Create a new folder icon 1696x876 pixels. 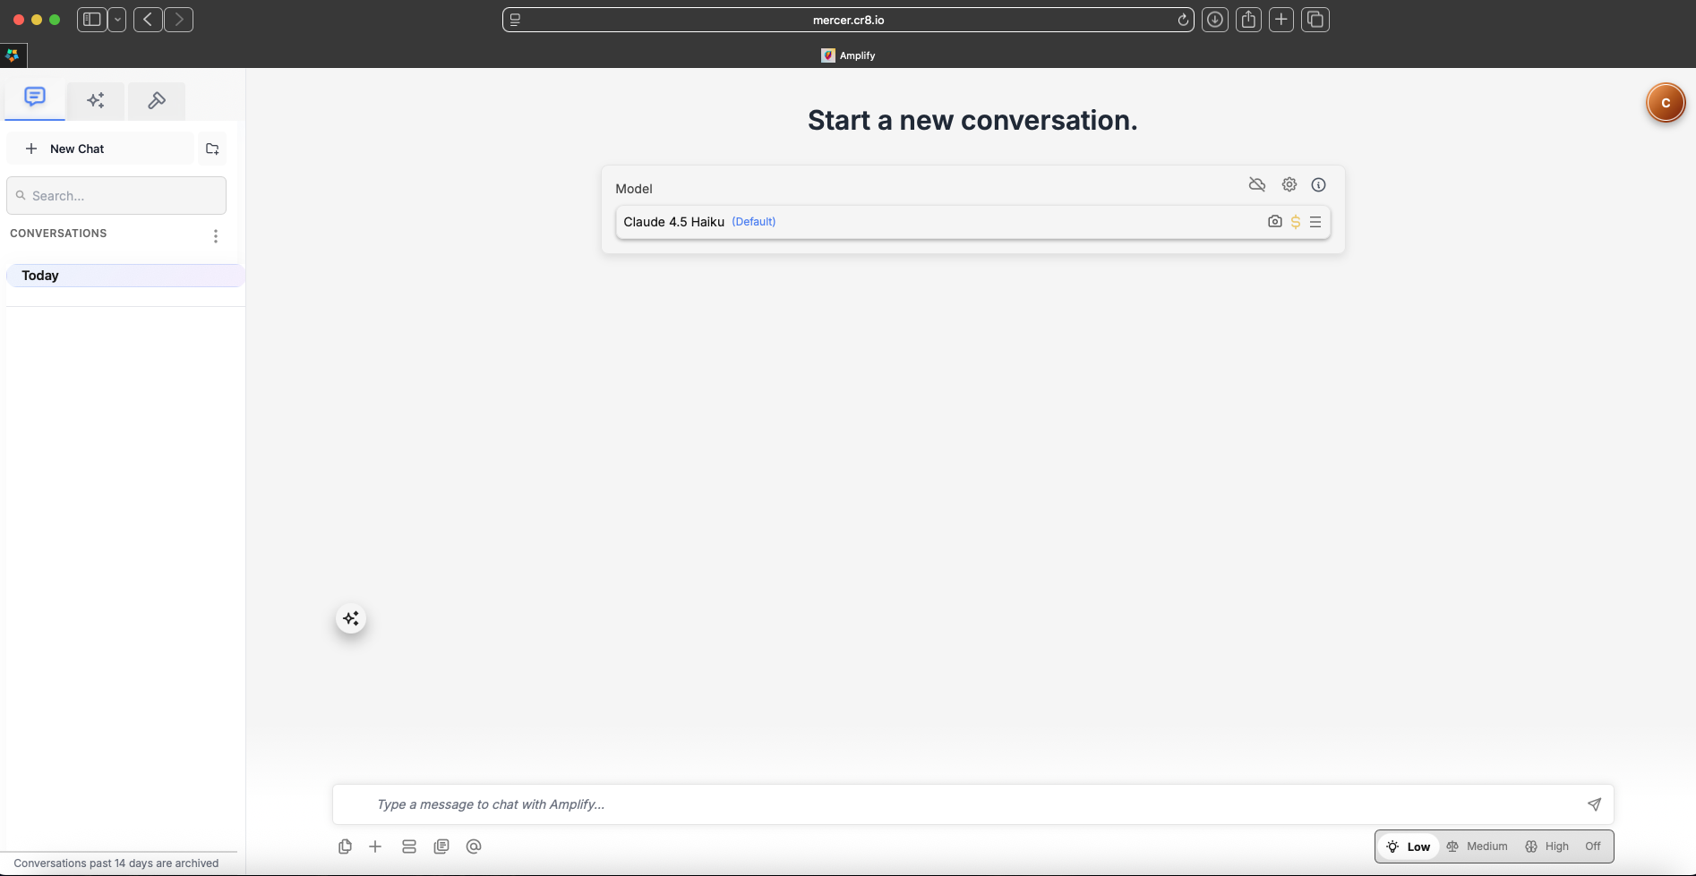[x=212, y=149]
